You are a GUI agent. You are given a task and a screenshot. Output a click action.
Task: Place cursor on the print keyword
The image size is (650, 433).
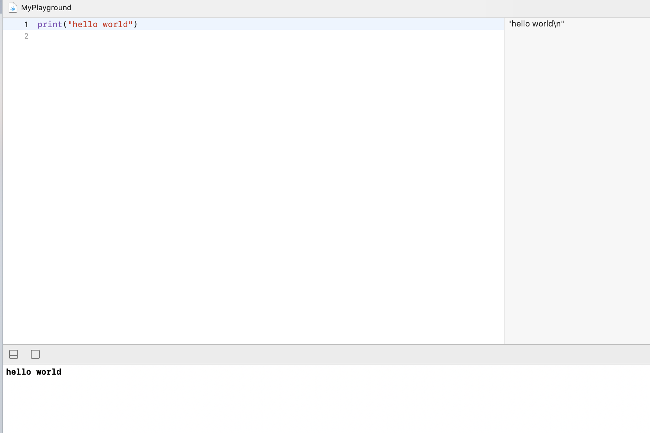coord(50,24)
